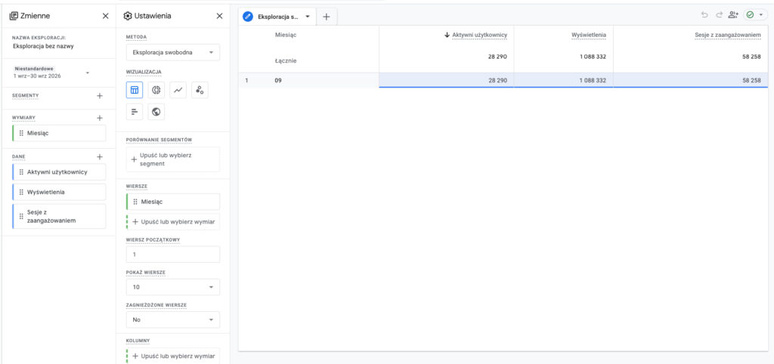Click the redo arrow icon
This screenshot has height=364, width=774.
pos(720,15)
